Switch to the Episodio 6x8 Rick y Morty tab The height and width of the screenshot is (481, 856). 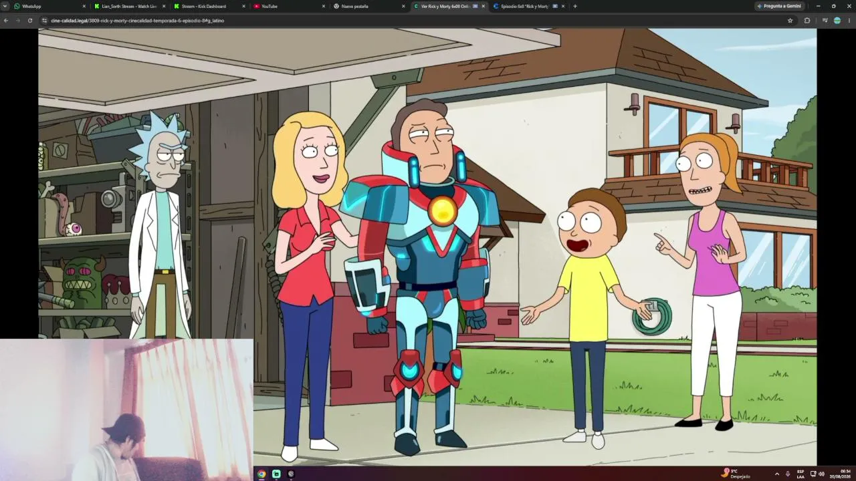coord(528,6)
